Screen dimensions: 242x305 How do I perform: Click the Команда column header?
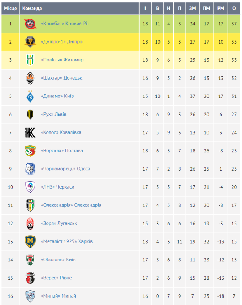pyautogui.click(x=32, y=8)
